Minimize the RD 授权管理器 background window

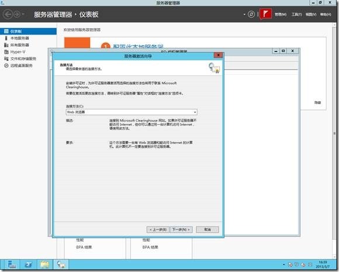tap(276, 51)
